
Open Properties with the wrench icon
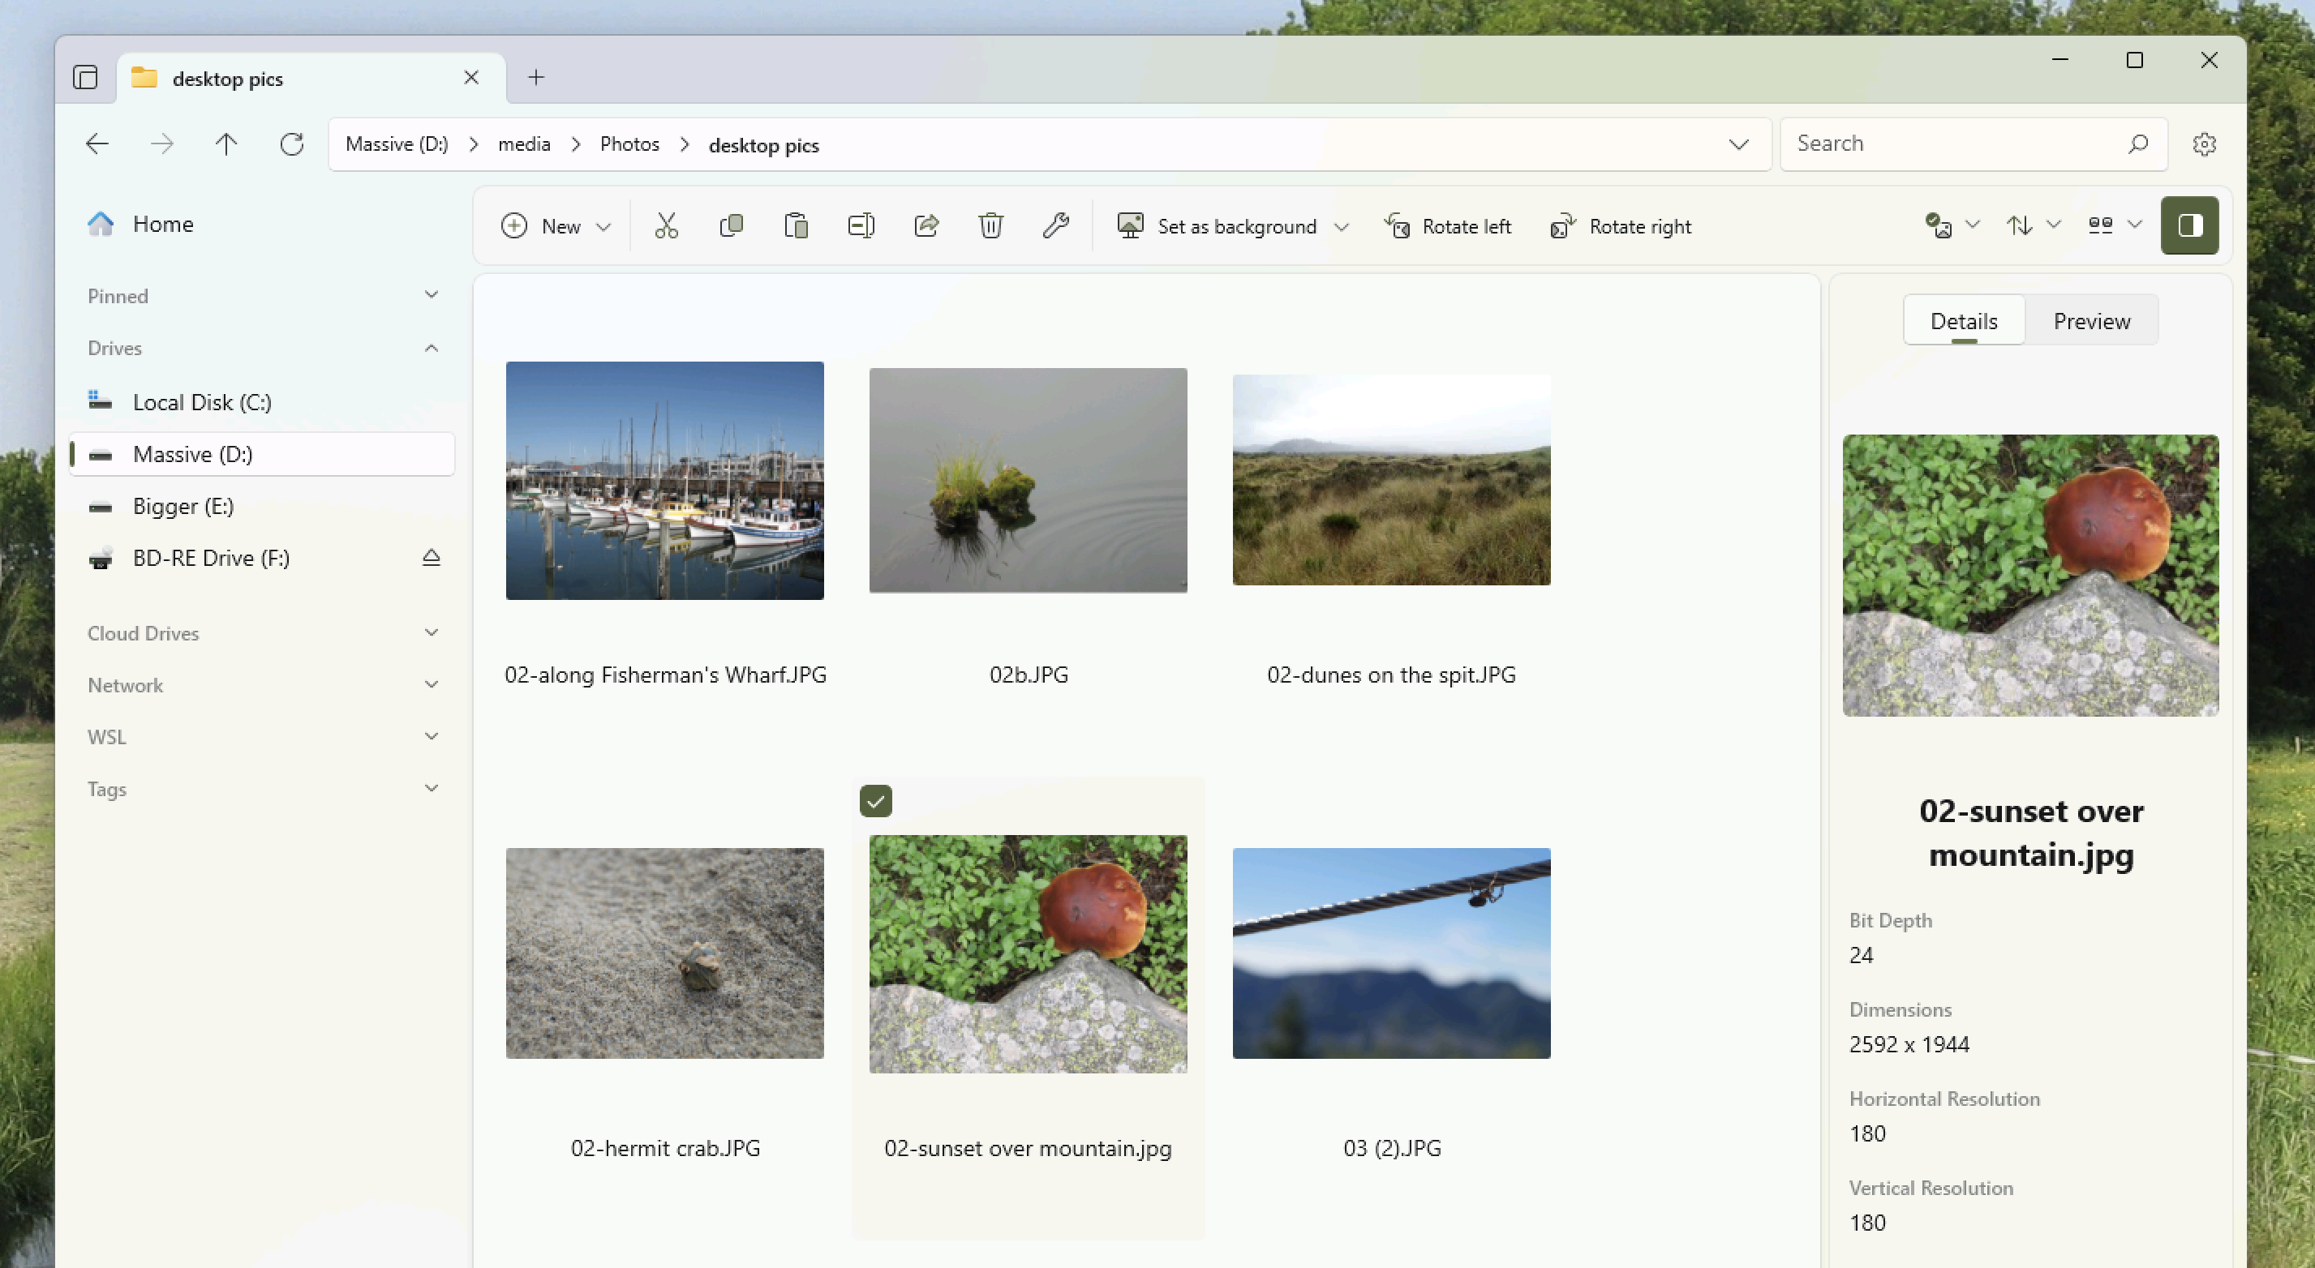pos(1056,225)
